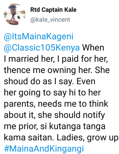
Task: Click the word 'When' after the mentions
Action: coord(93,48)
